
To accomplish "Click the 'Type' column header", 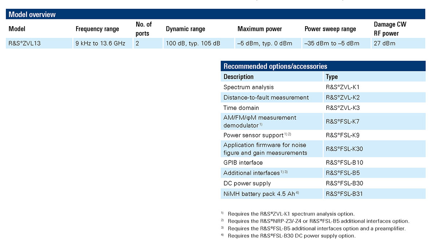I will click(332, 77).
